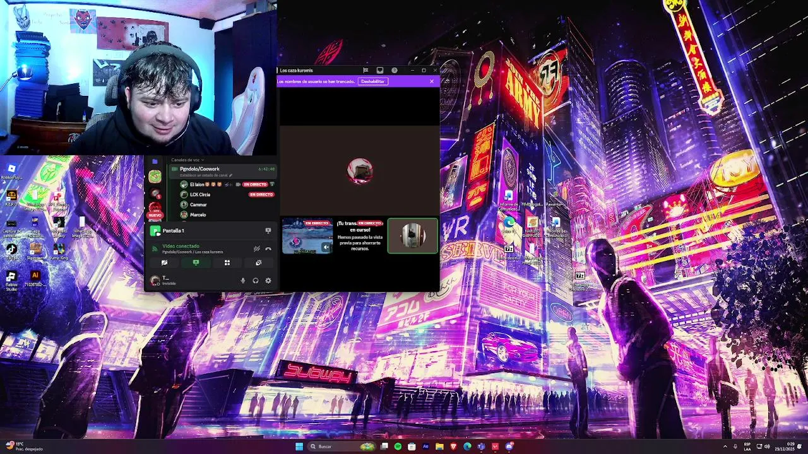
Task: Open File Explorer from taskbar
Action: (439, 446)
